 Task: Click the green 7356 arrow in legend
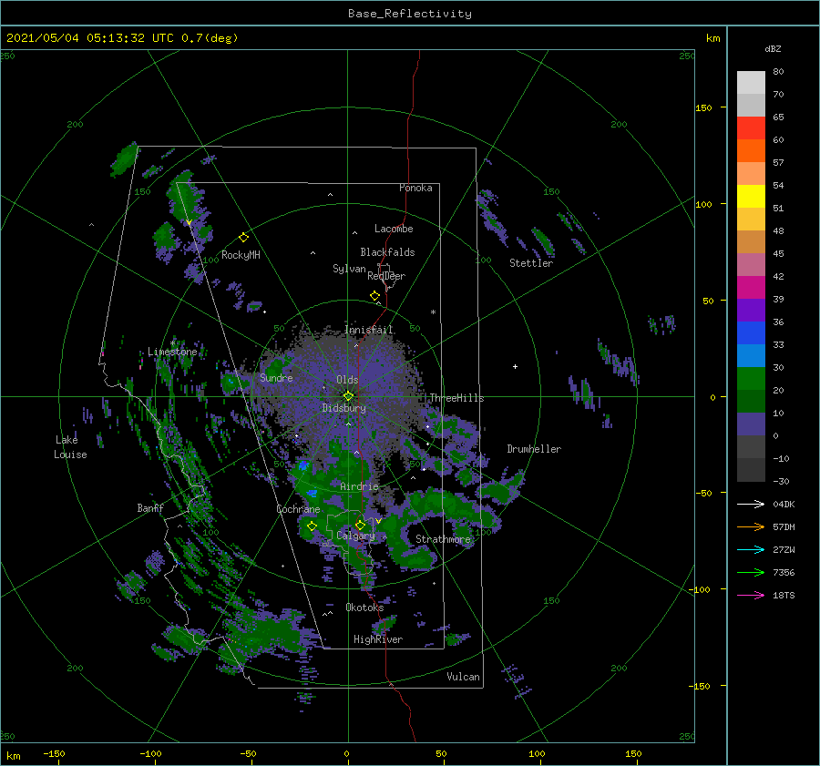click(751, 573)
